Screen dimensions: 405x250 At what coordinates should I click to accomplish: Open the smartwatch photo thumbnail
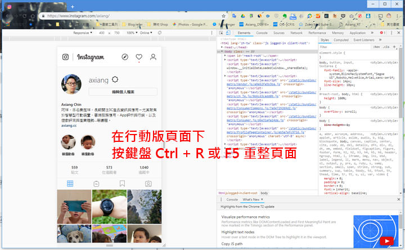[109, 207]
